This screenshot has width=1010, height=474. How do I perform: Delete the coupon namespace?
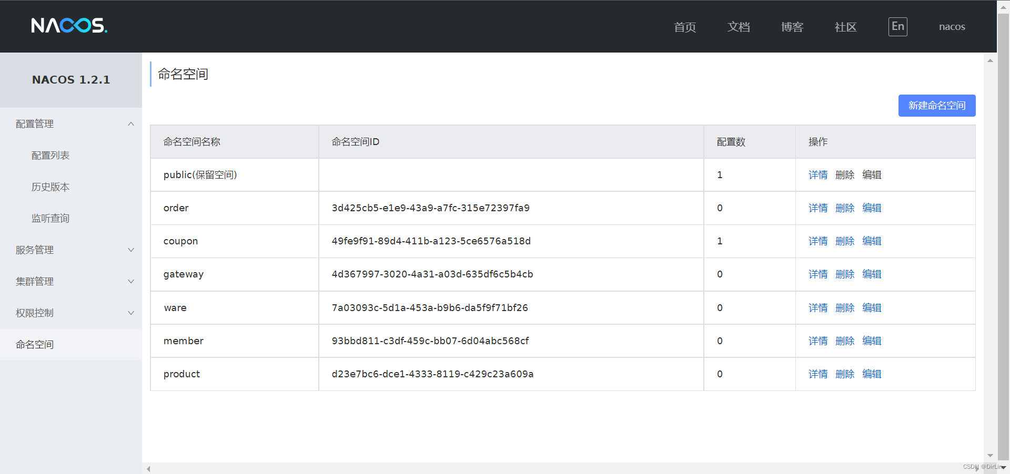(x=845, y=241)
